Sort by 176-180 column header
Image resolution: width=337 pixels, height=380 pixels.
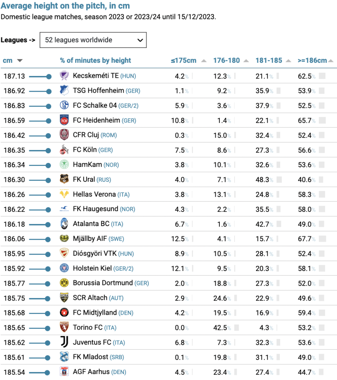226,60
